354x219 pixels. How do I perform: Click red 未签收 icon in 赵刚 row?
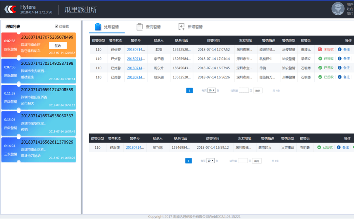(x=320, y=49)
